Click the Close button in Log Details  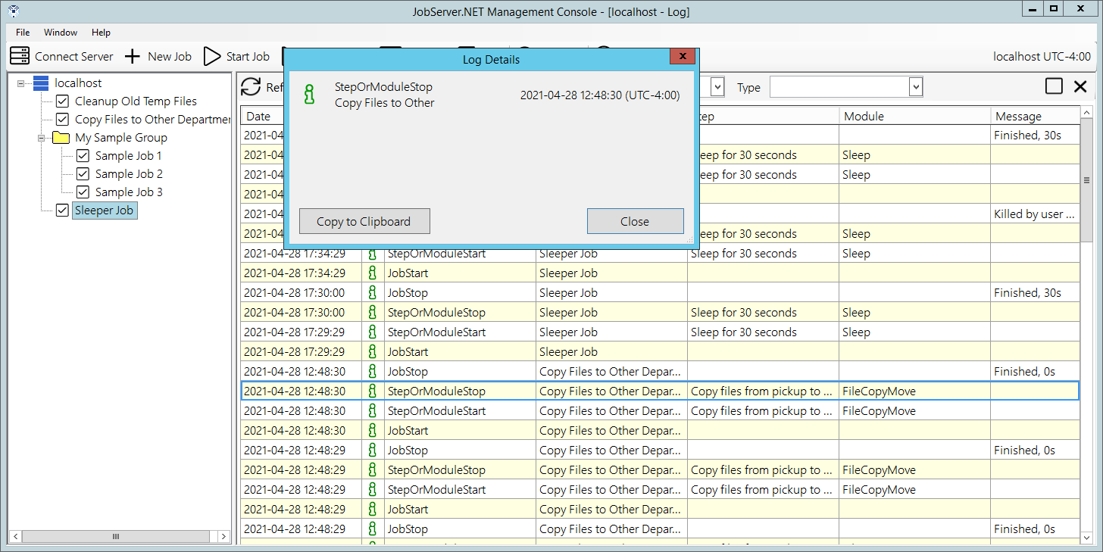tap(635, 222)
